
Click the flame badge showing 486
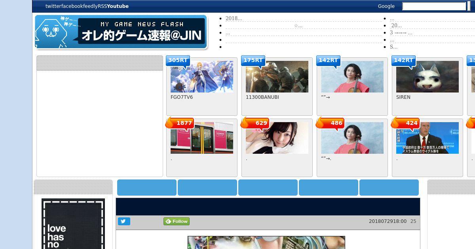click(330, 123)
